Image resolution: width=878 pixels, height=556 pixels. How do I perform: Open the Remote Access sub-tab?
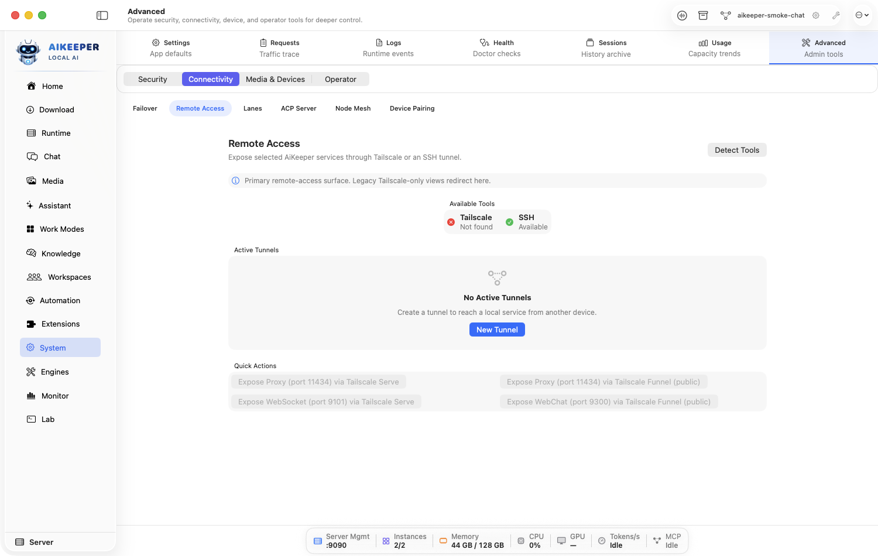(200, 108)
